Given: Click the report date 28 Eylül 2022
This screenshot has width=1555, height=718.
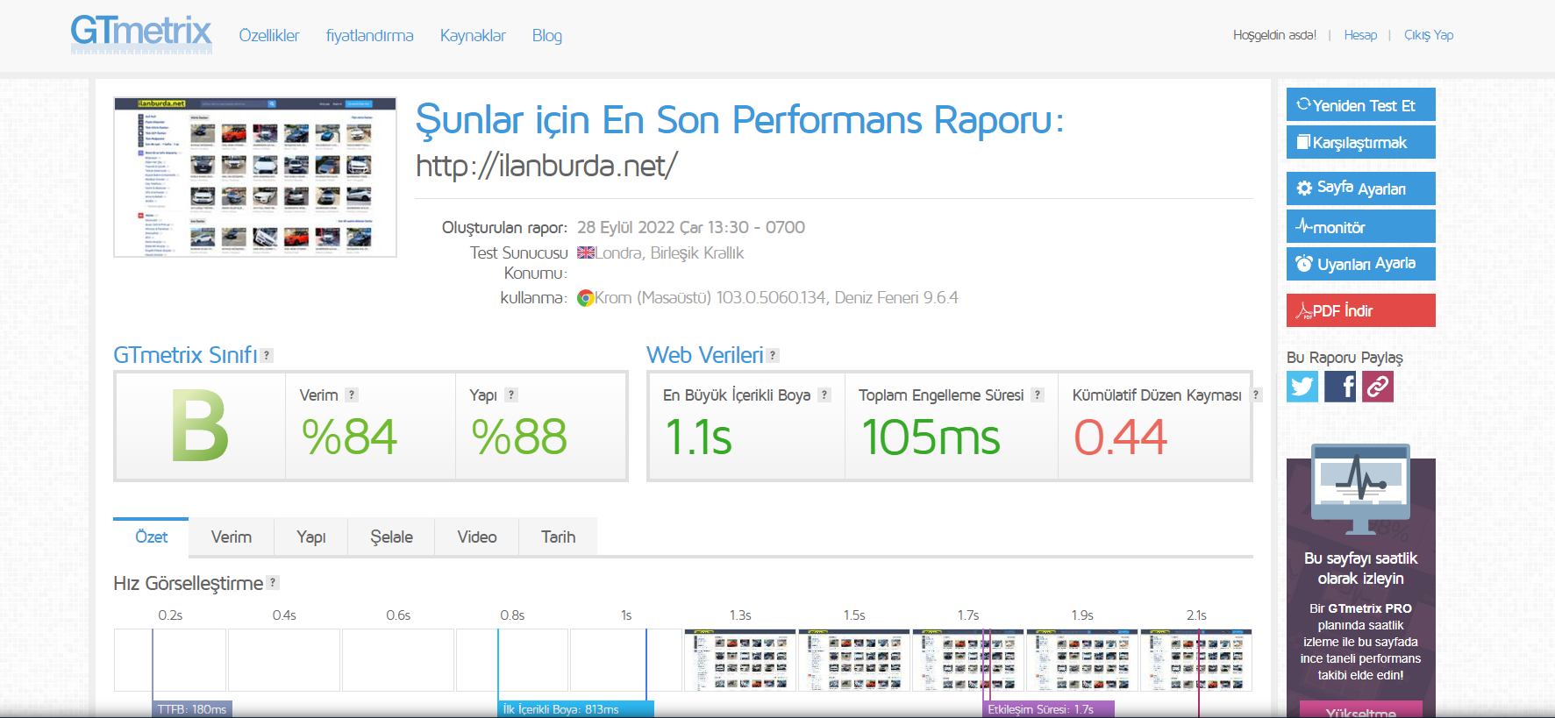Looking at the screenshot, I should [691, 227].
